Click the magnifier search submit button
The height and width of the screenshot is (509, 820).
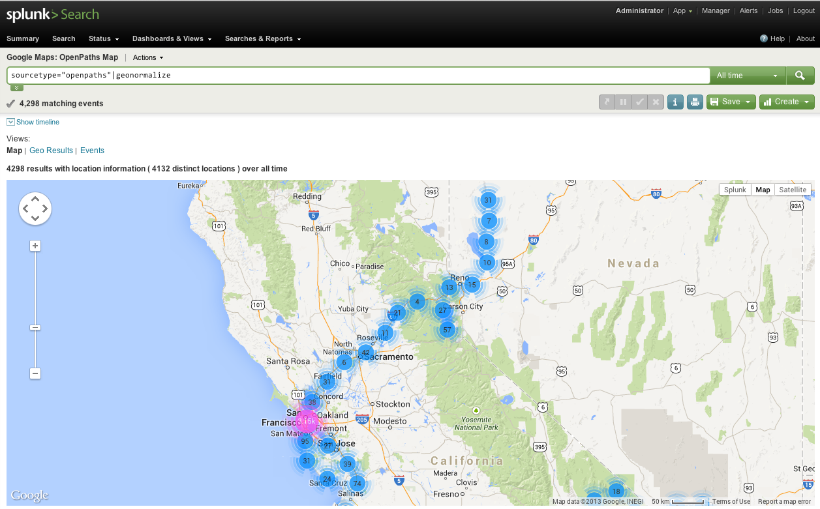800,76
